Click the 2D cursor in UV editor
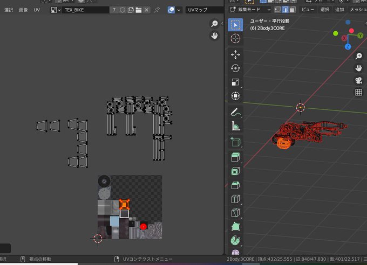This screenshot has width=367, height=265. click(x=98, y=239)
